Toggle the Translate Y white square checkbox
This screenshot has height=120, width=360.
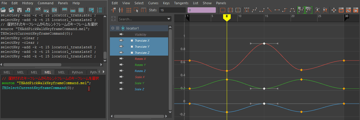(132, 46)
